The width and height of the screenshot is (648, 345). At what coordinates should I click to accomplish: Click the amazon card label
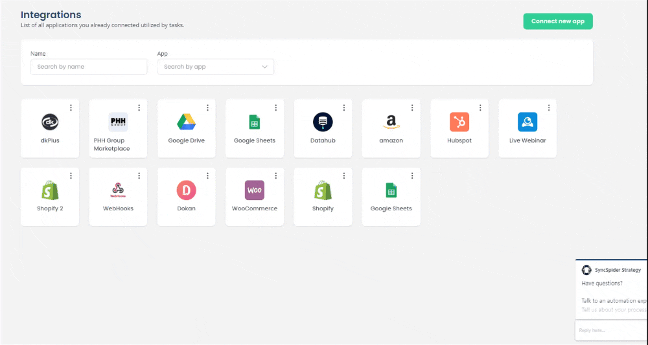click(x=391, y=140)
